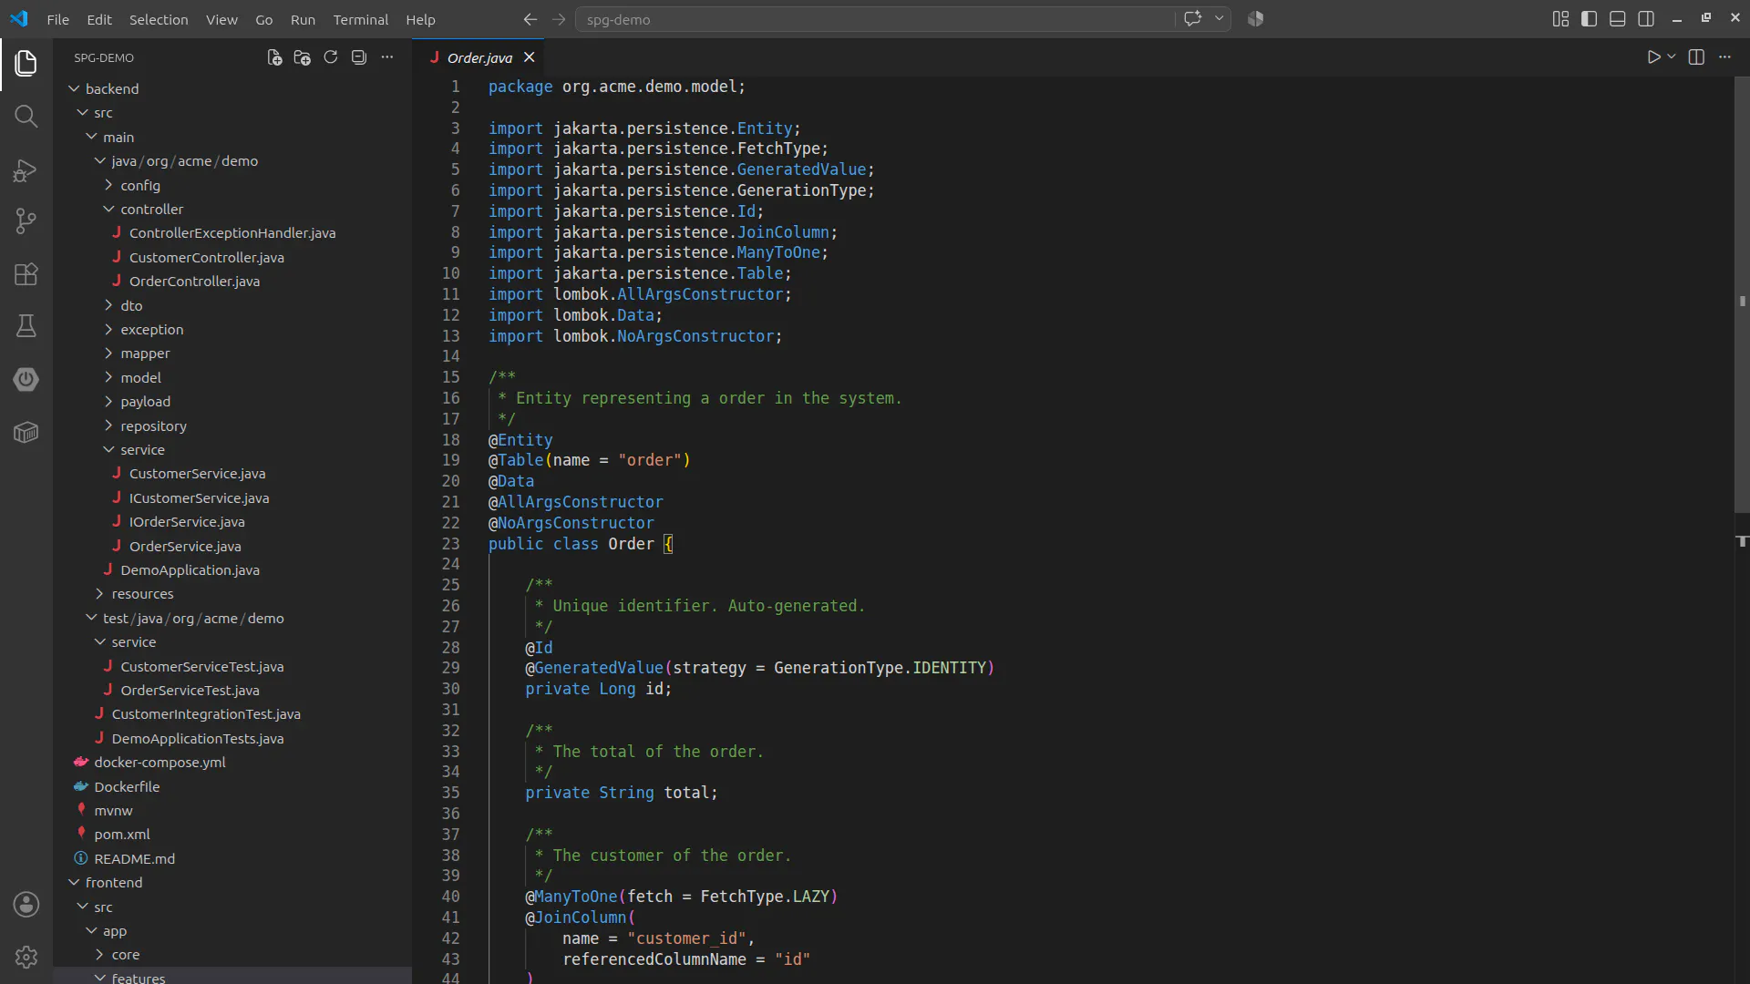Open DemoApplication.java in the tree
Image resolution: width=1750 pixels, height=984 pixels.
click(x=232, y=569)
